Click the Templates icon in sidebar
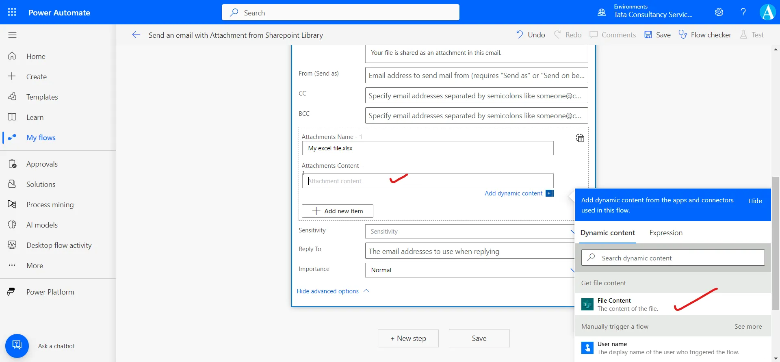 12,97
